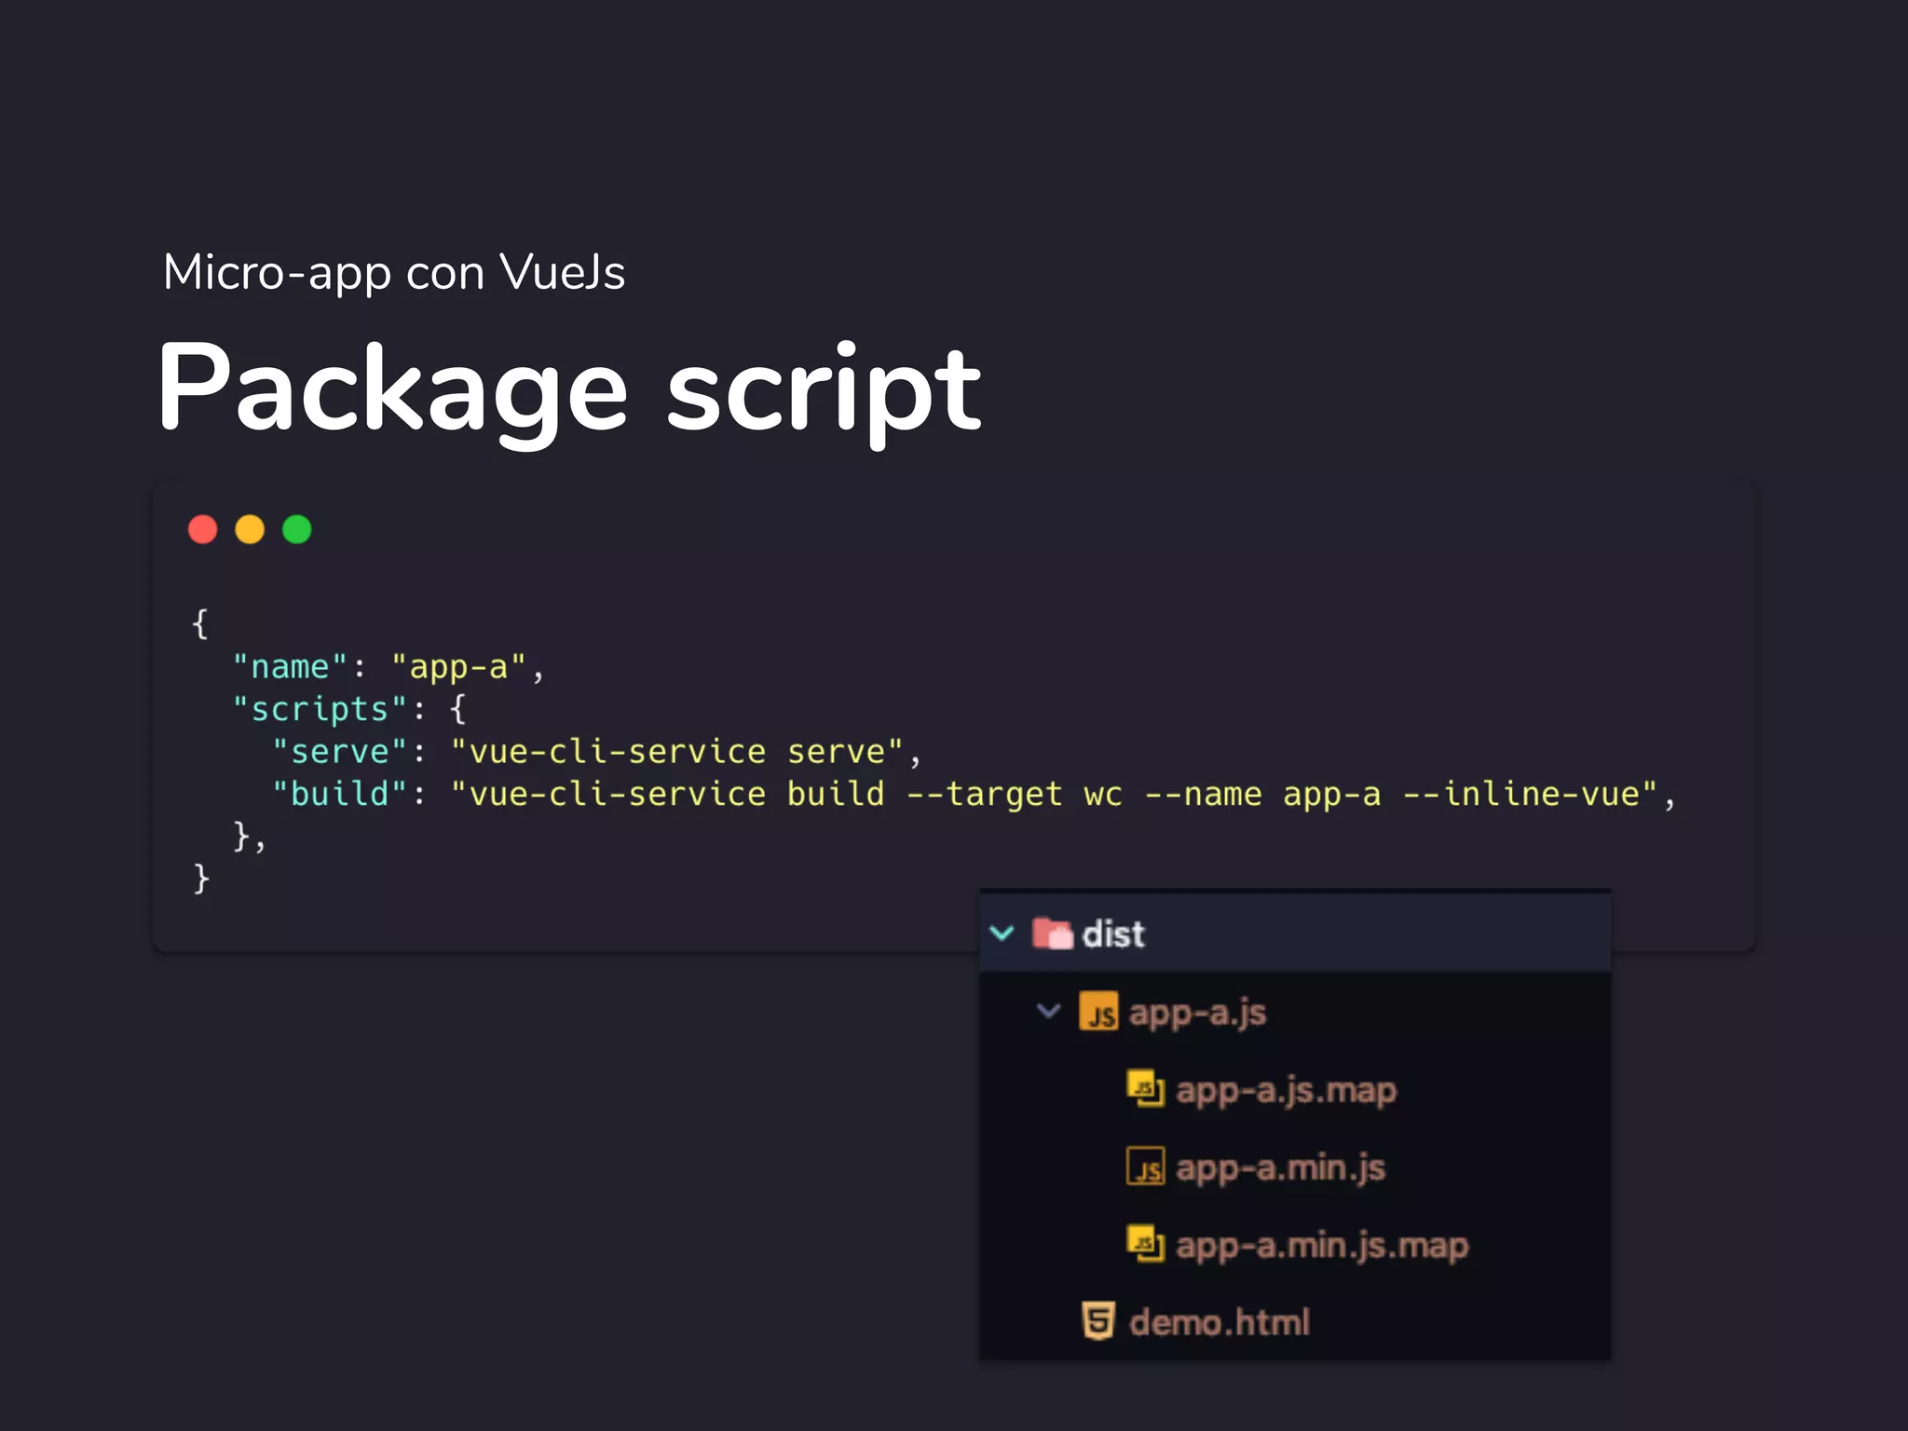The height and width of the screenshot is (1431, 1908).
Task: Open the app-a.js.map file
Action: pyautogui.click(x=1286, y=1090)
